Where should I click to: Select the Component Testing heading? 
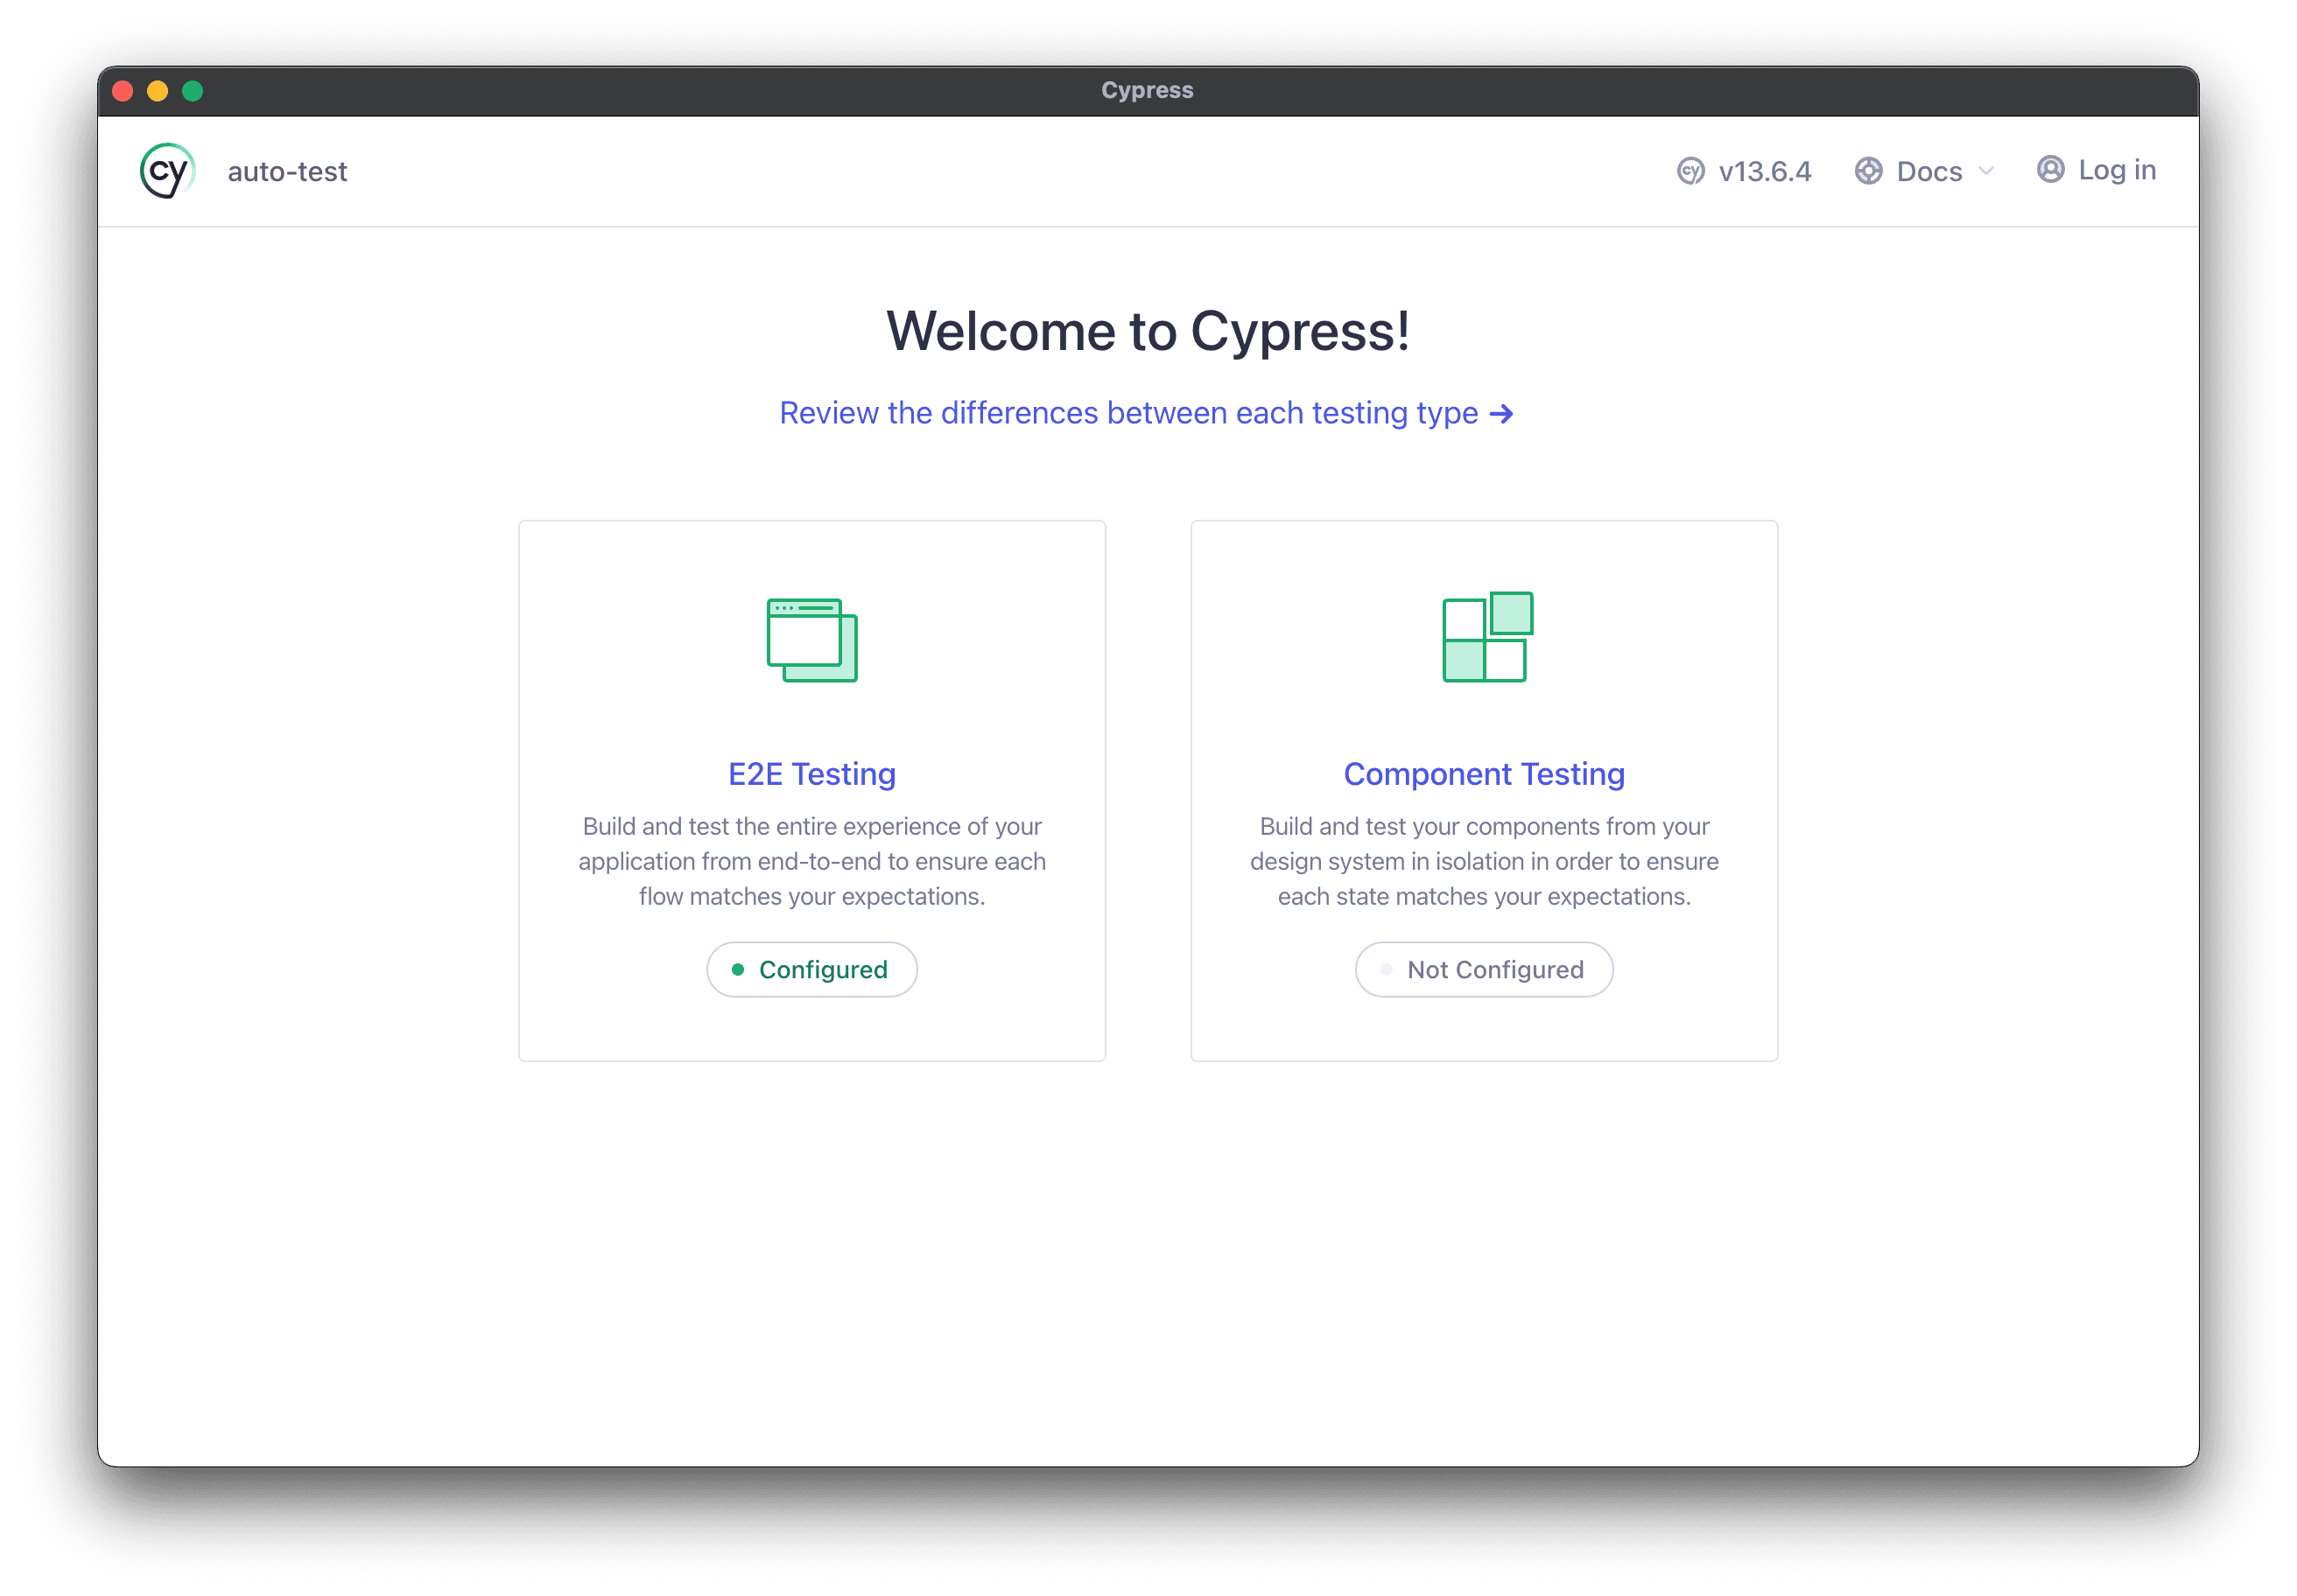pyautogui.click(x=1485, y=774)
